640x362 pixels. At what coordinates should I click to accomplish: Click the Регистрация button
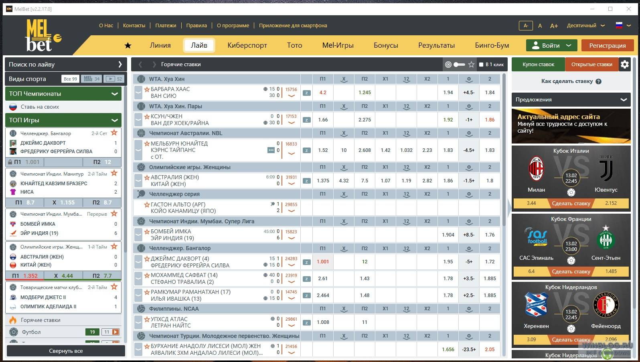(x=607, y=45)
